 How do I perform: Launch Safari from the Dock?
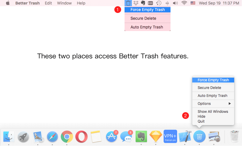click(52, 137)
